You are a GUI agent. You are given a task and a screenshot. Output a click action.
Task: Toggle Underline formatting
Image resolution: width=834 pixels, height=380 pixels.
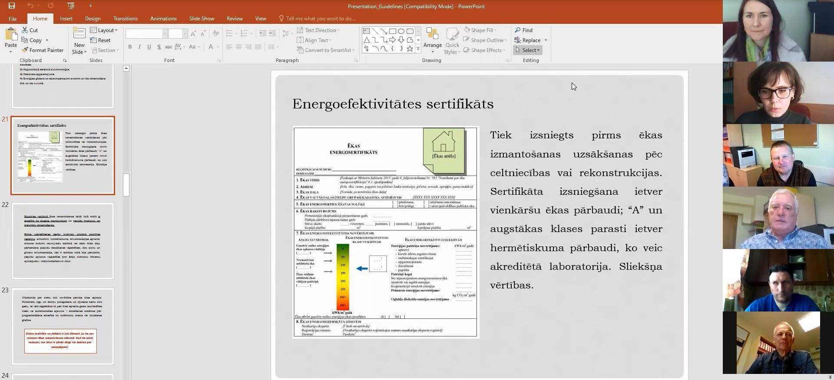149,47
